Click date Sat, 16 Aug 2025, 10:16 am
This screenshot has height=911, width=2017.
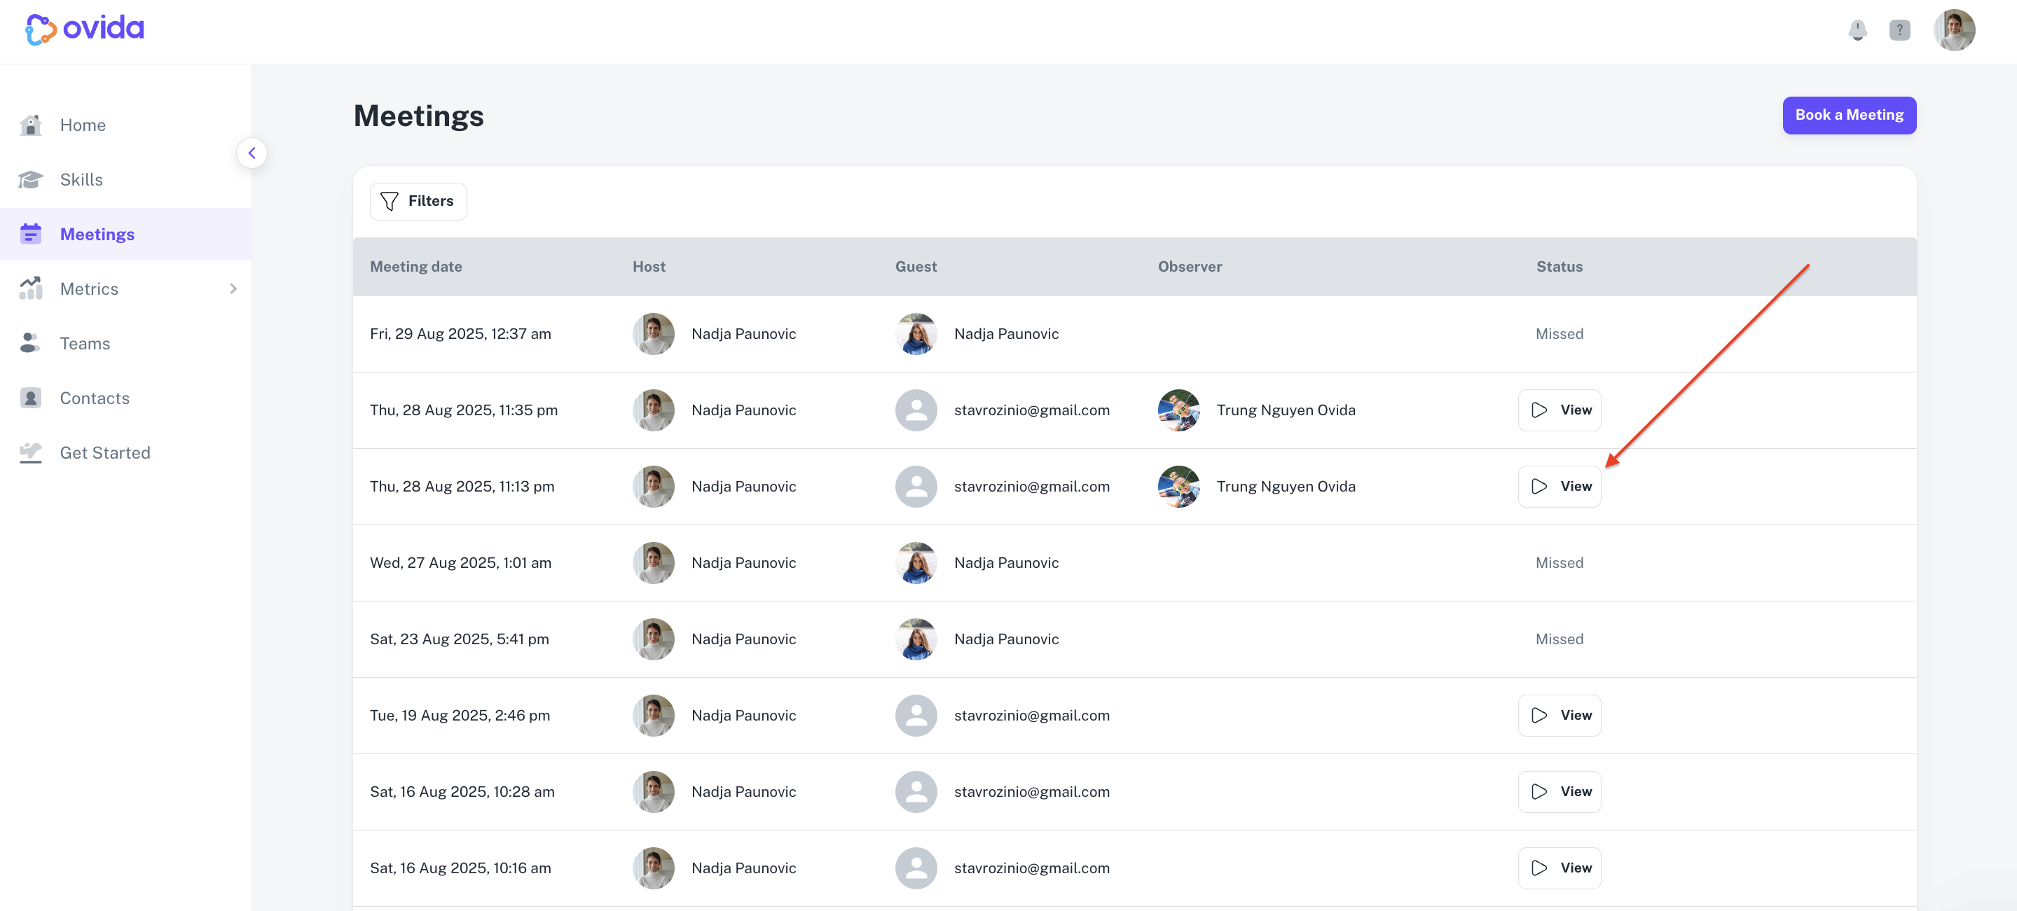(x=460, y=868)
